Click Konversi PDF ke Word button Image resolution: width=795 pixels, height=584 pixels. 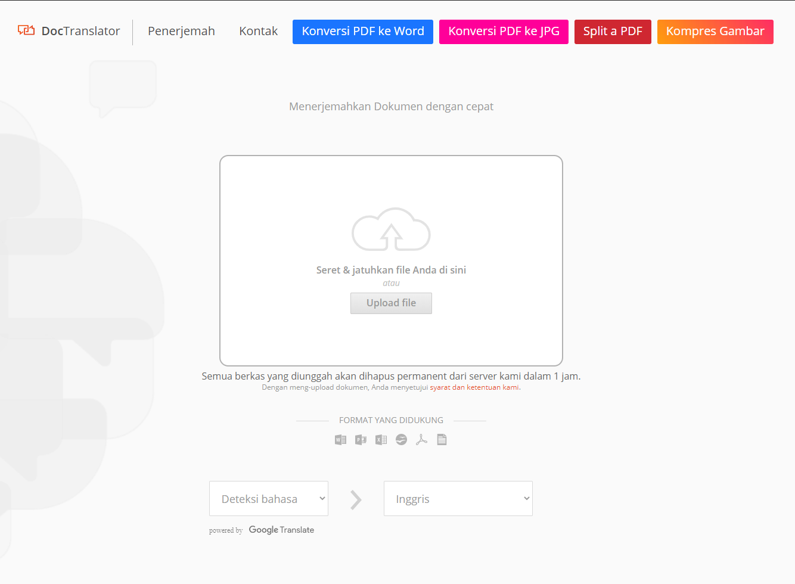pos(363,32)
